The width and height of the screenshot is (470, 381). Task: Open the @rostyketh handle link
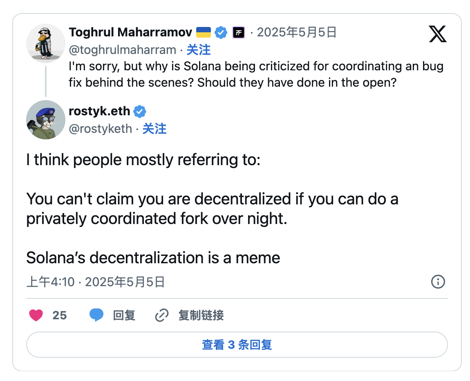(x=101, y=129)
